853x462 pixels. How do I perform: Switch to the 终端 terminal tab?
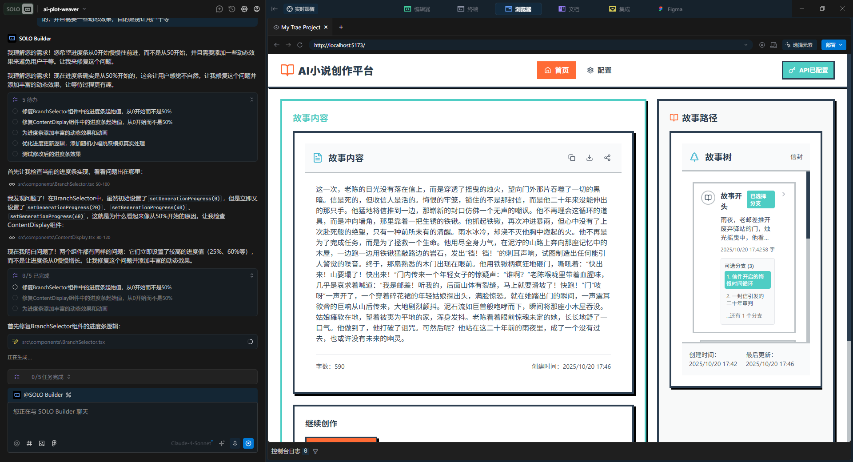467,9
